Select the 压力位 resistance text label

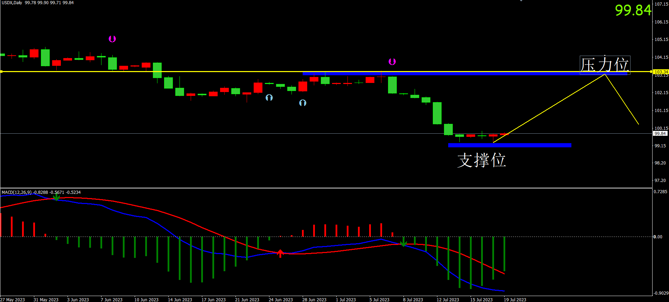pos(605,65)
